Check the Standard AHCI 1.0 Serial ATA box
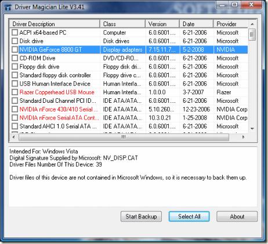Viewport: 268px width, 244px height. (x=15, y=126)
